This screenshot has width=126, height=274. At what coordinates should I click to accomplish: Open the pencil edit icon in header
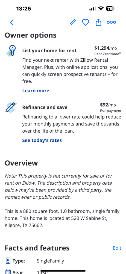73,22
